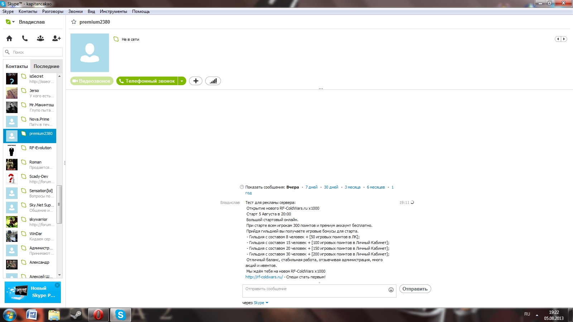Open the dial pad phone icon

pos(25,38)
